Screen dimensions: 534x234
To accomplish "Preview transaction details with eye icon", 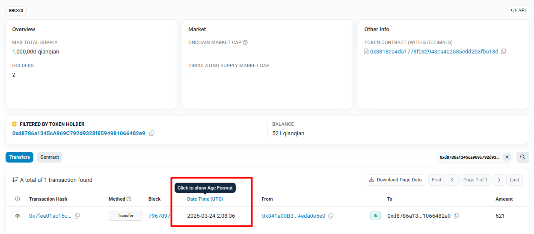I will pos(18,216).
